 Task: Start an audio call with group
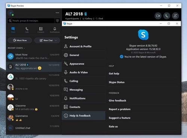(x=167, y=16)
